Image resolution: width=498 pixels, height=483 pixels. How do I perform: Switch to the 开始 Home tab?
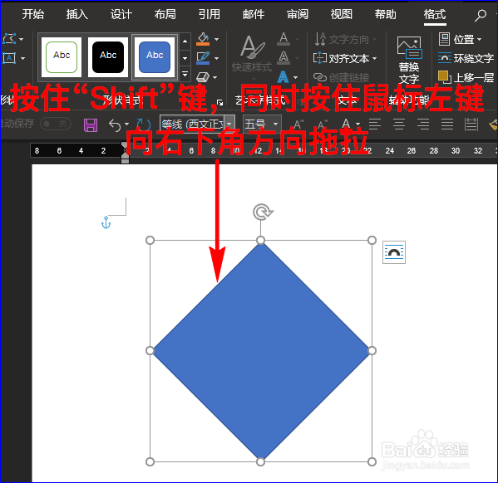(x=33, y=14)
